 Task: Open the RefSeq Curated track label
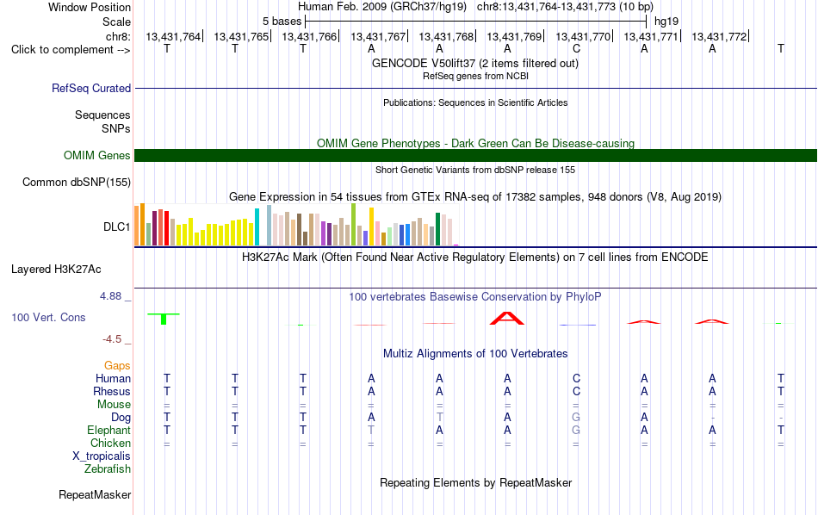[x=90, y=88]
